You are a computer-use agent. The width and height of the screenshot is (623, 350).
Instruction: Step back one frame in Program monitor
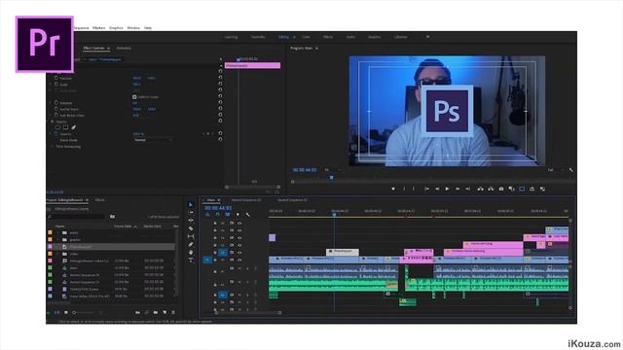coord(437,189)
